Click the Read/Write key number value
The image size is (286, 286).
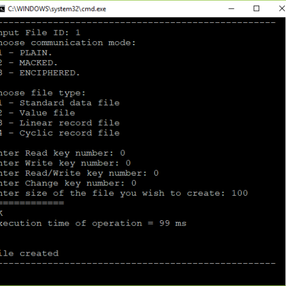click(x=156, y=173)
